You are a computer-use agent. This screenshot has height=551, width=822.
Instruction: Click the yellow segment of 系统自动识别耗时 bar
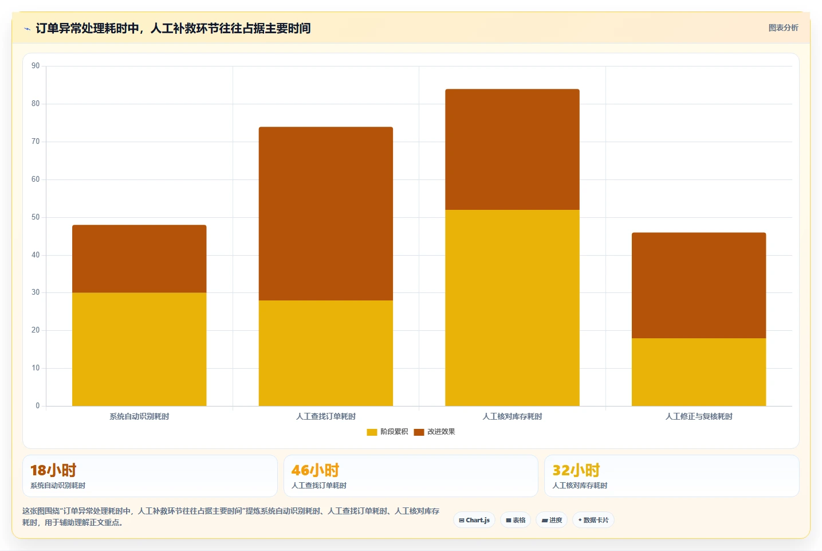click(139, 349)
